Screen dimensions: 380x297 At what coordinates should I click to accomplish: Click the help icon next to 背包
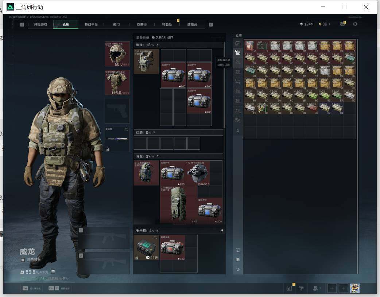(x=158, y=156)
